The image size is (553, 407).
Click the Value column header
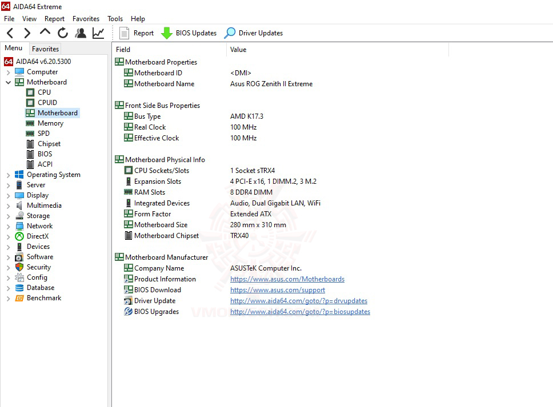tap(338, 50)
